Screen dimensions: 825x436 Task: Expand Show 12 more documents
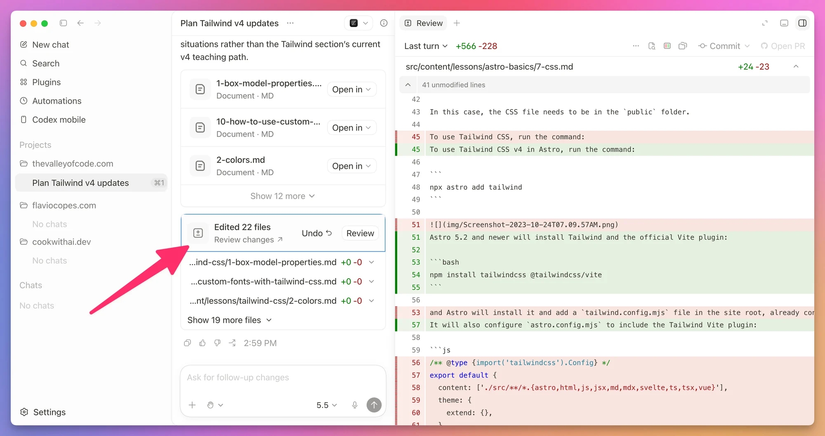283,196
